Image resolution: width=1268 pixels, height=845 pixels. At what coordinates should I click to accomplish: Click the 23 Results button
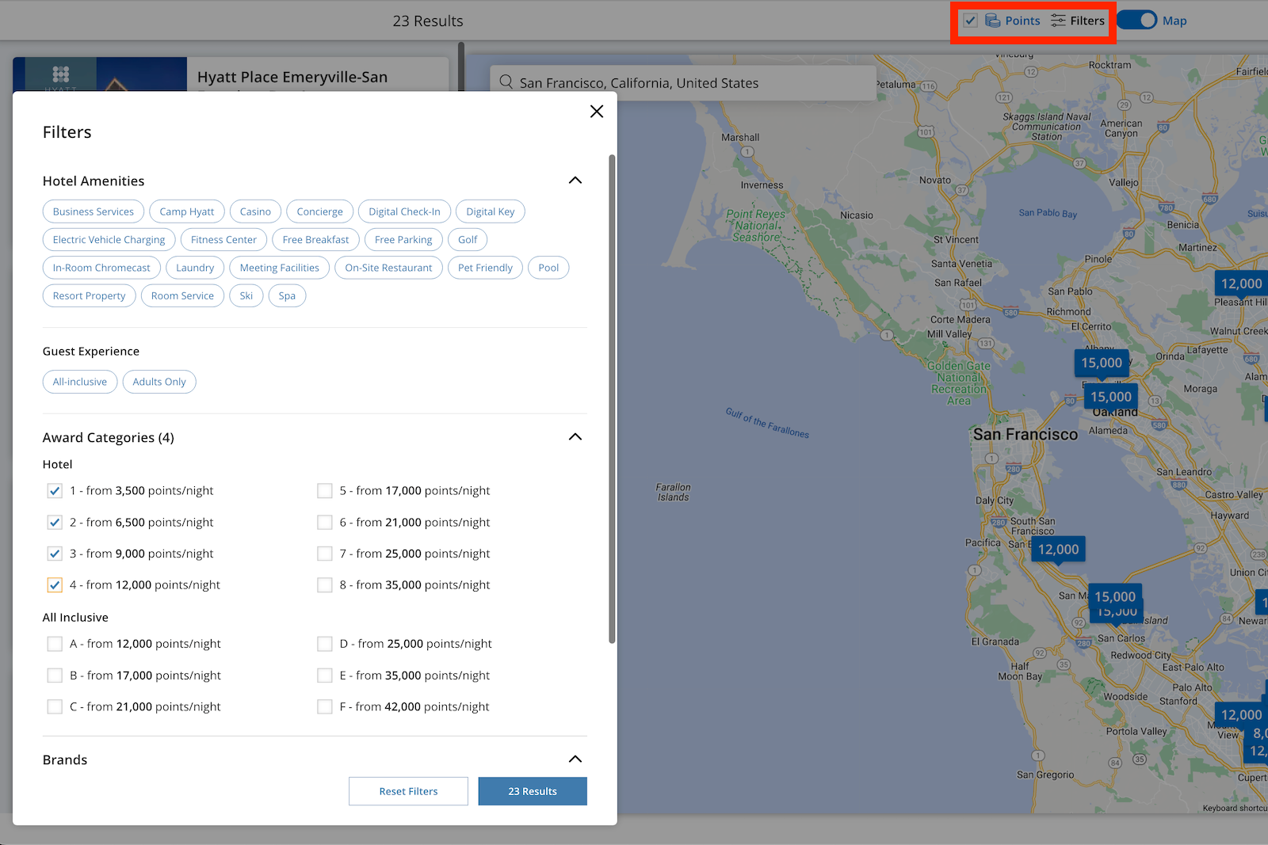pyautogui.click(x=532, y=790)
